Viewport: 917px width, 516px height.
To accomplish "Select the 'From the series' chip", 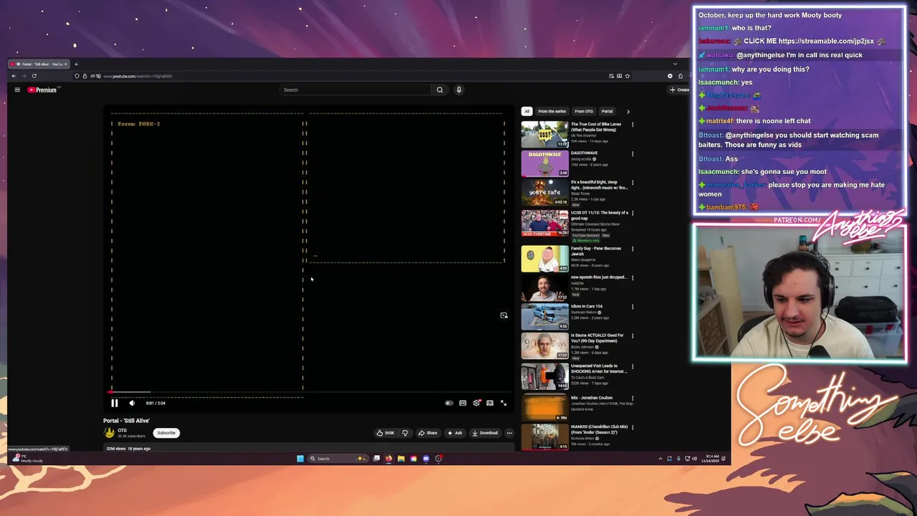I will point(552,111).
